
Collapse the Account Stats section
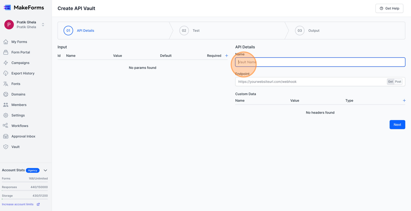click(x=45, y=170)
